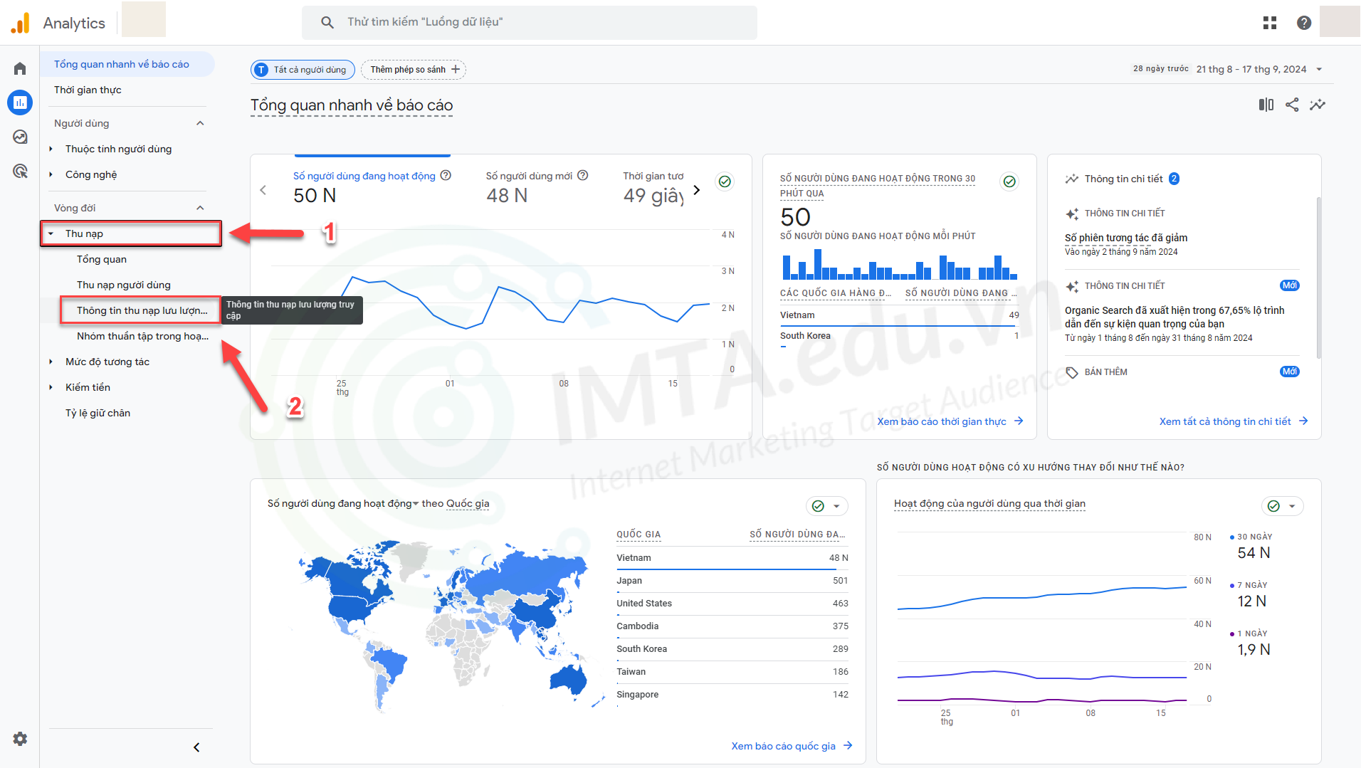Click the Google Analytics logo
Screen dimensions: 1361x768
pyautogui.click(x=21, y=23)
